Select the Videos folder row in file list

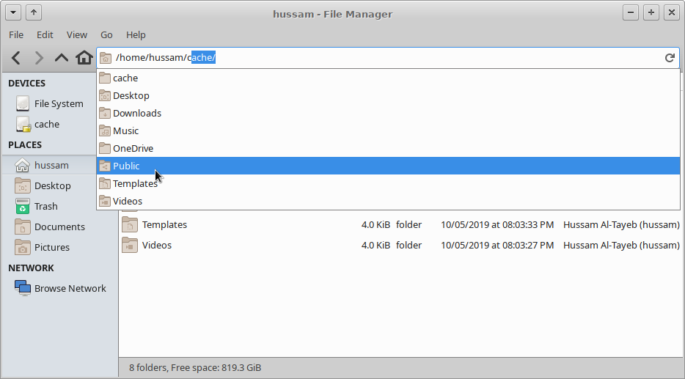click(x=157, y=246)
